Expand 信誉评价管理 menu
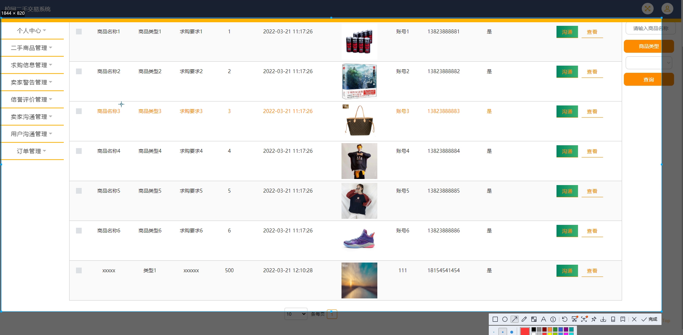Screen dimensions: 683x335 (x=32, y=100)
